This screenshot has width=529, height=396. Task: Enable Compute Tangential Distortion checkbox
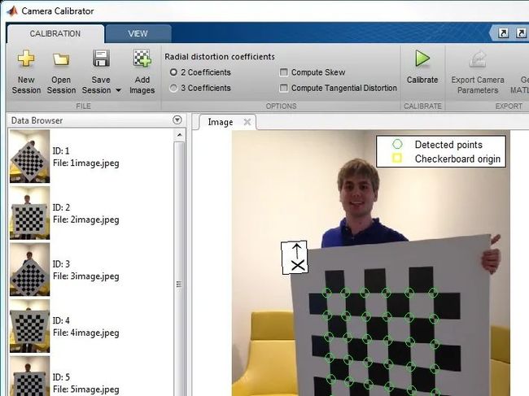tap(283, 88)
